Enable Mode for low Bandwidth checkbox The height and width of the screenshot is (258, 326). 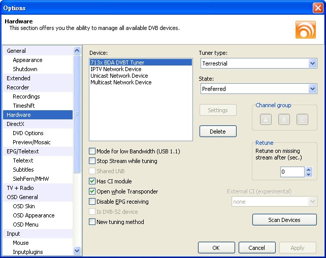pyautogui.click(x=92, y=151)
